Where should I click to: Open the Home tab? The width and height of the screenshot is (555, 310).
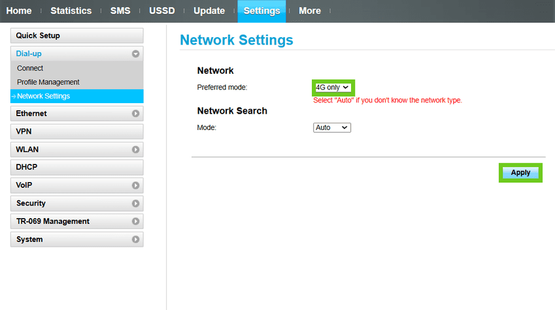19,11
